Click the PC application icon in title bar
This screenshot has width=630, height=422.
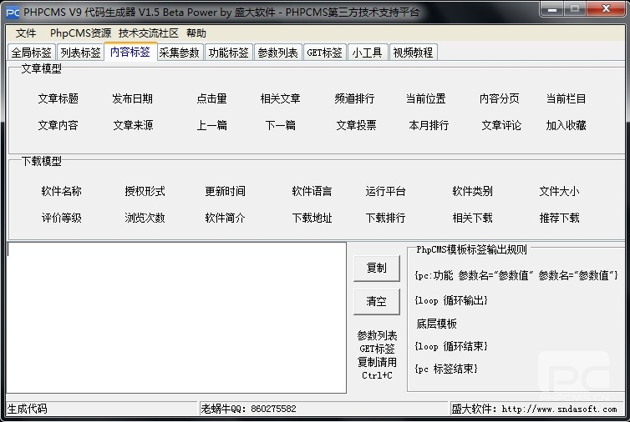pyautogui.click(x=13, y=13)
